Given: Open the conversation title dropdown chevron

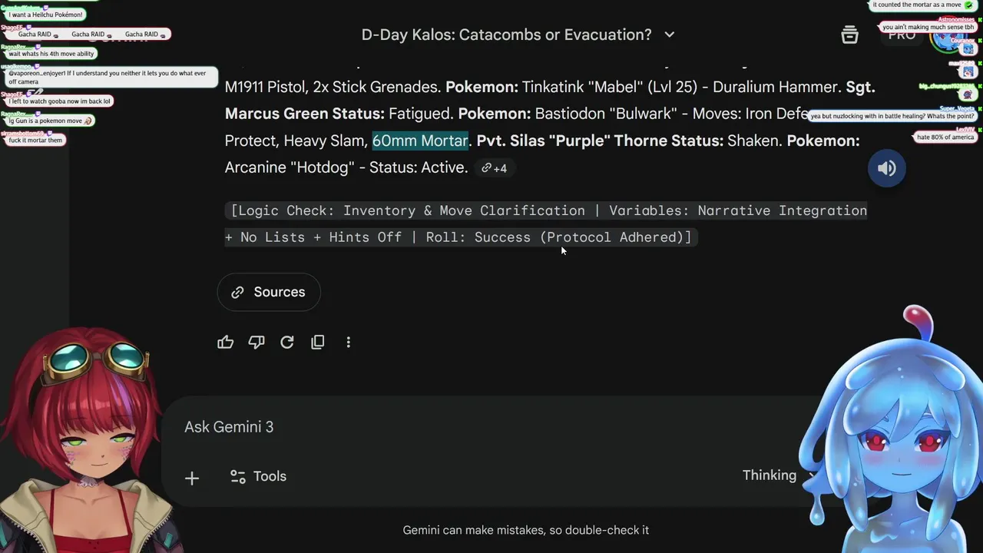Looking at the screenshot, I should click(x=670, y=35).
